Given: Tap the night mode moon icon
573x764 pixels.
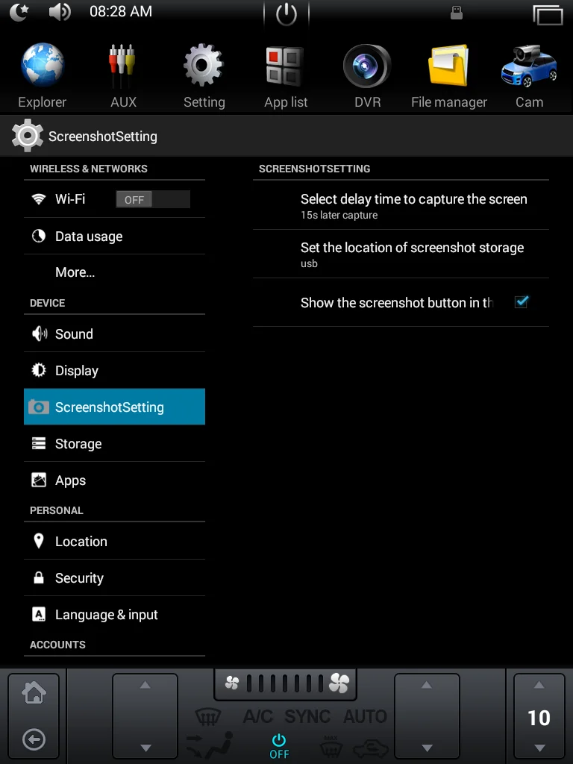Looking at the screenshot, I should point(19,12).
